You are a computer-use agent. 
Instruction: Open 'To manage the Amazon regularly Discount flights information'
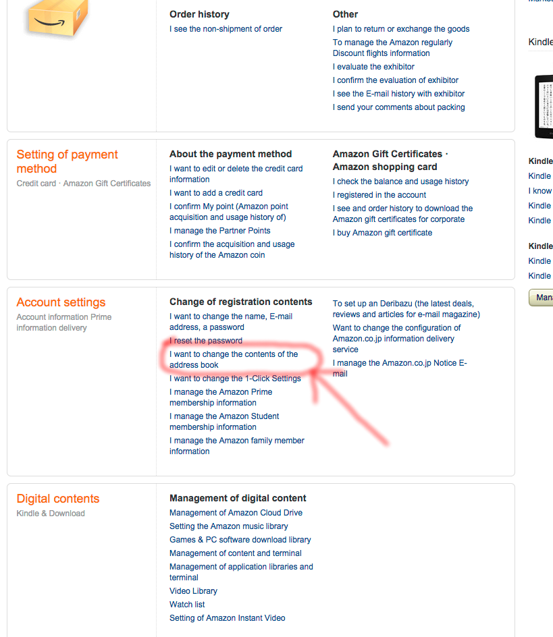(392, 47)
